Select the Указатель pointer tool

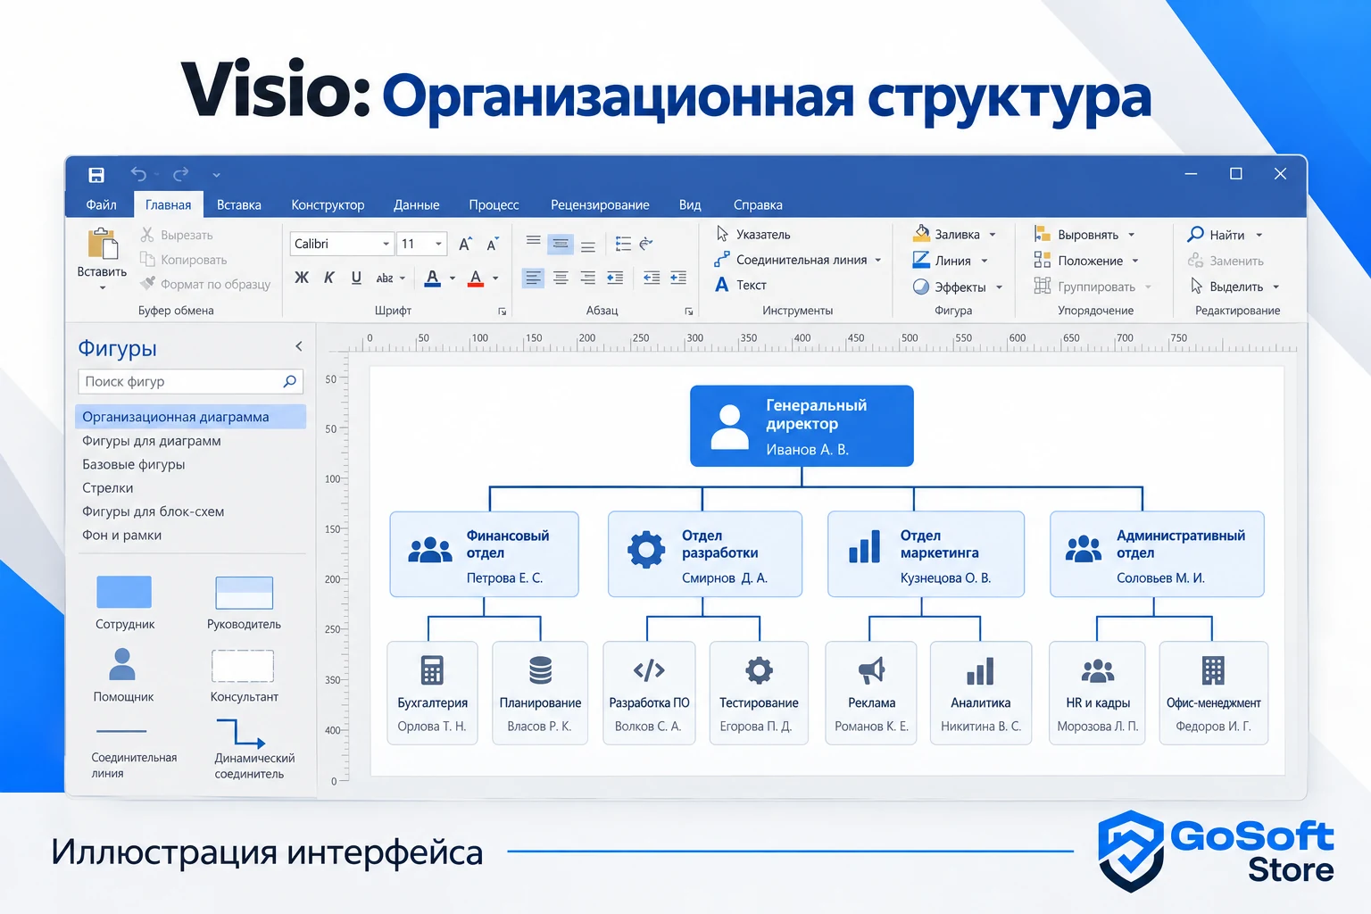pos(753,234)
